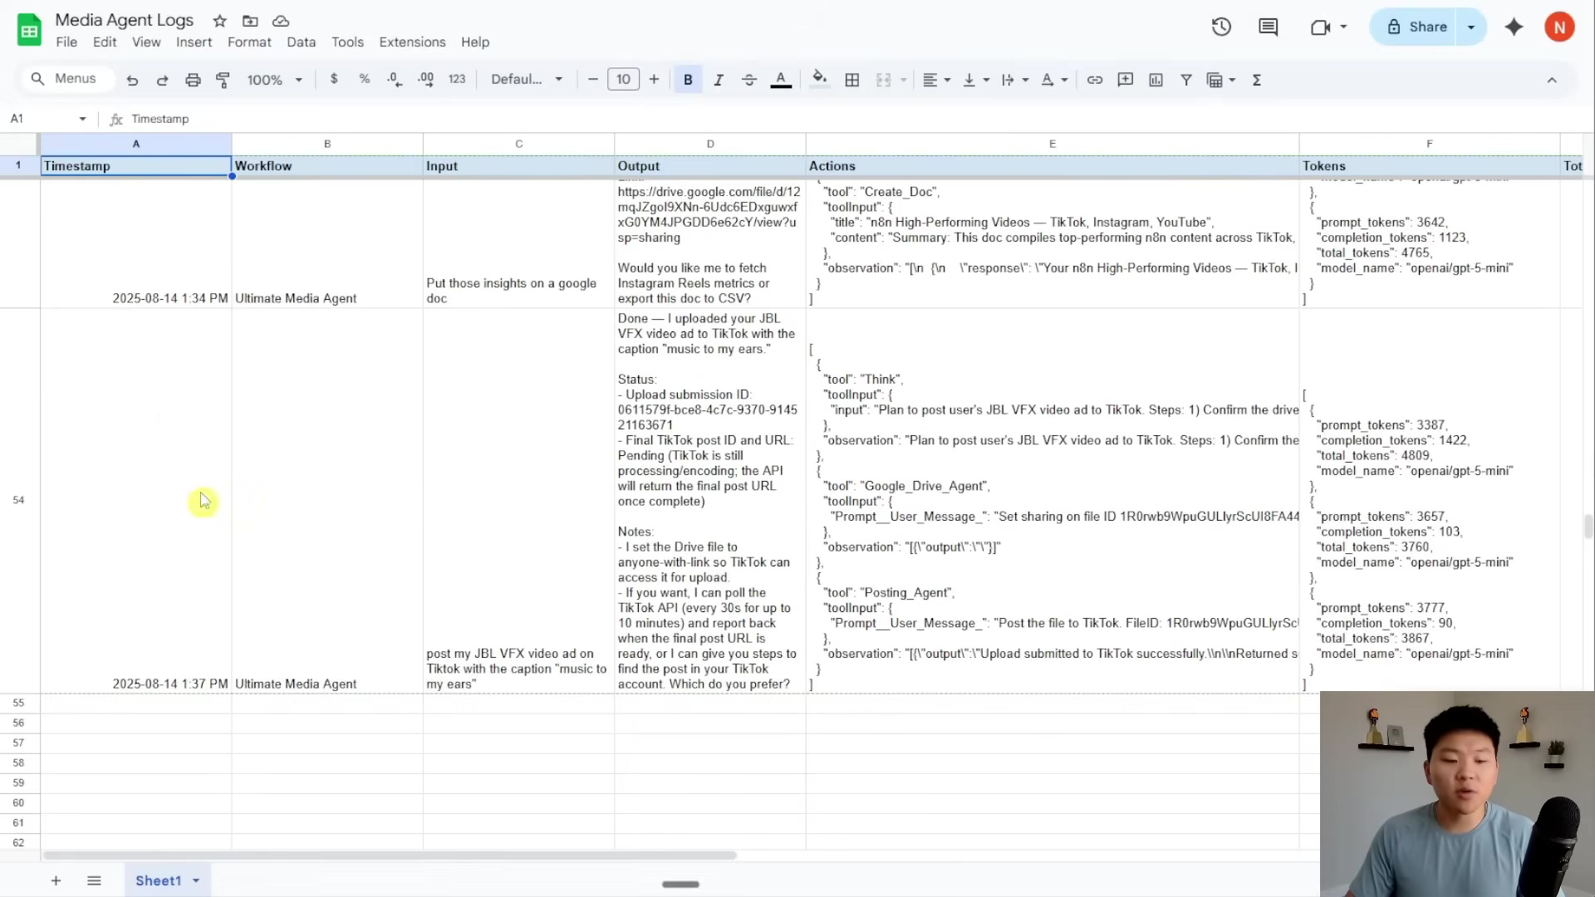The height and width of the screenshot is (897, 1595).
Task: Open the Extensions menu
Action: [x=412, y=42]
